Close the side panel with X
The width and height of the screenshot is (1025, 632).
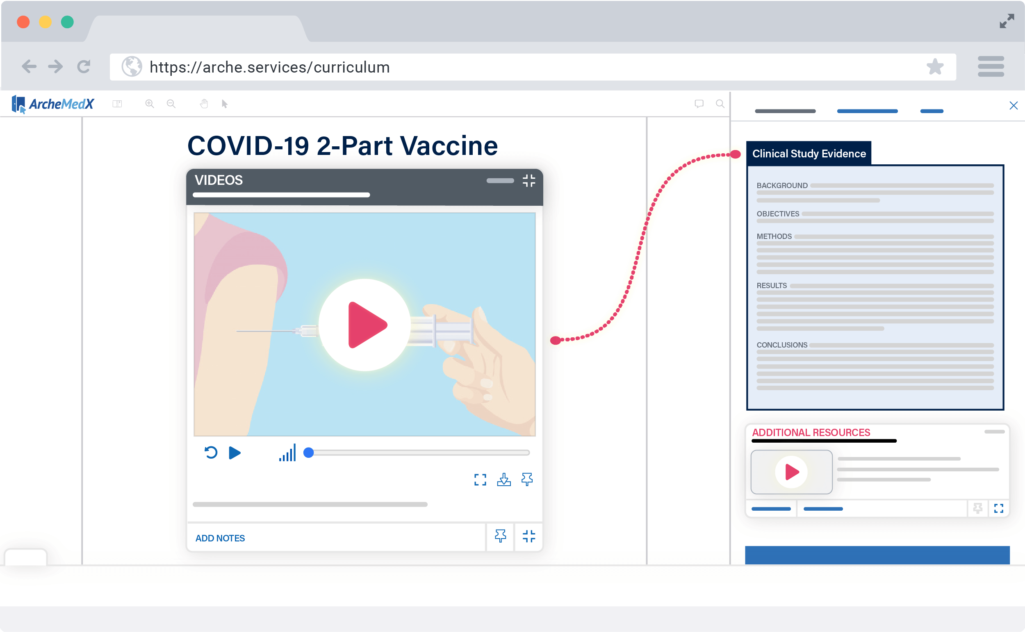tap(1013, 105)
